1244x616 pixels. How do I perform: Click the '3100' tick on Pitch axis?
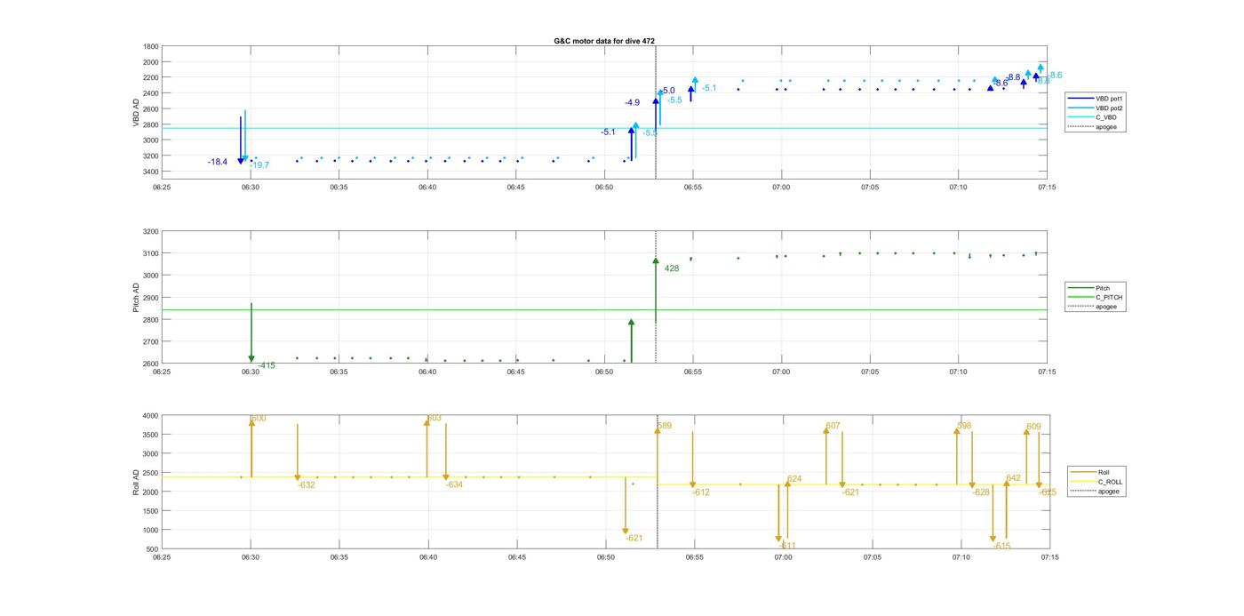[151, 253]
